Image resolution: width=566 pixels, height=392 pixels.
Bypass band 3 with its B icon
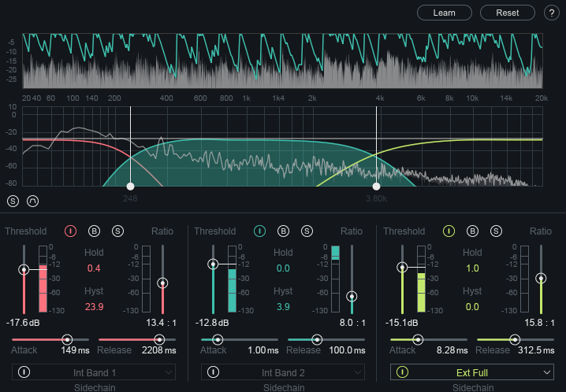[x=472, y=231]
